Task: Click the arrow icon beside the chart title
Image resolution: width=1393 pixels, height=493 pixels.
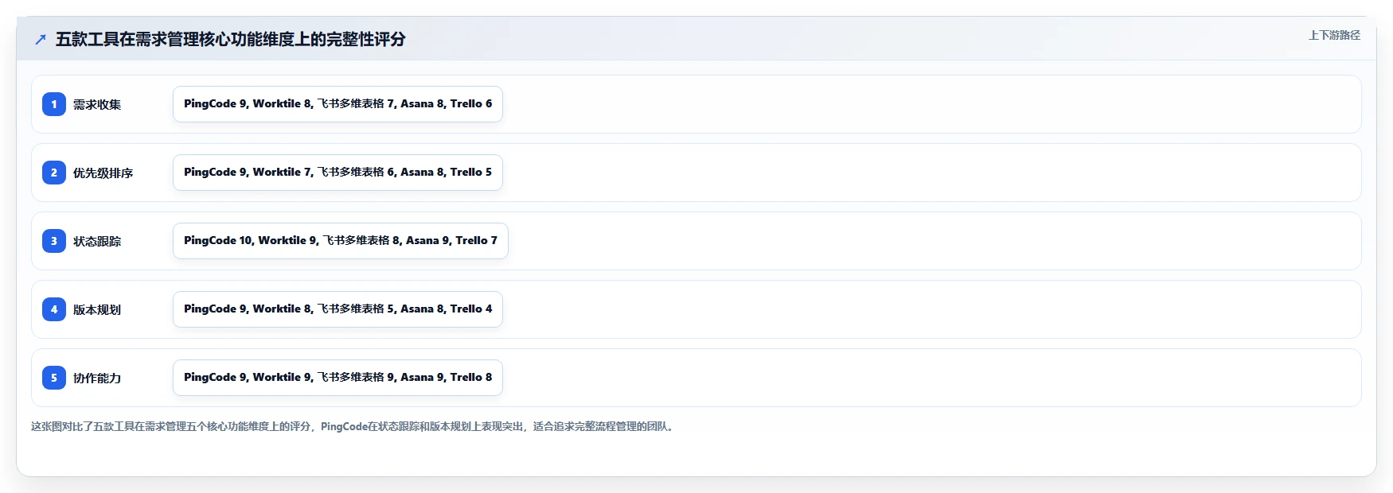Action: 41,39
